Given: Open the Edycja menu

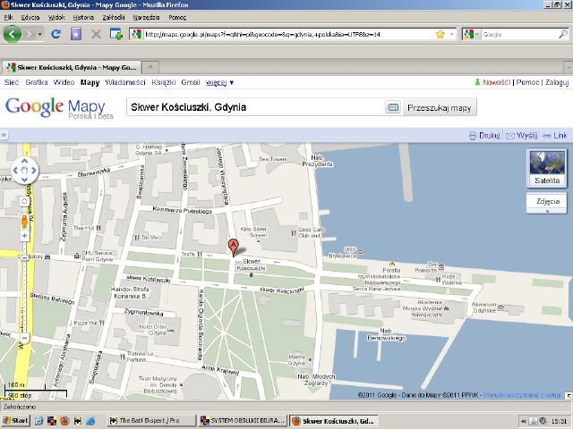Looking at the screenshot, I should coord(30,17).
